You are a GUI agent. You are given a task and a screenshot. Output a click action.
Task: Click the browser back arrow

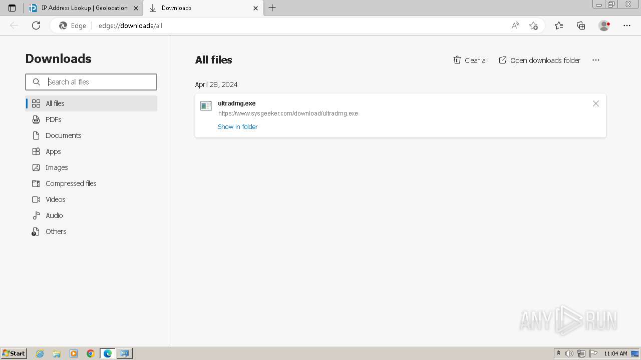click(x=14, y=25)
